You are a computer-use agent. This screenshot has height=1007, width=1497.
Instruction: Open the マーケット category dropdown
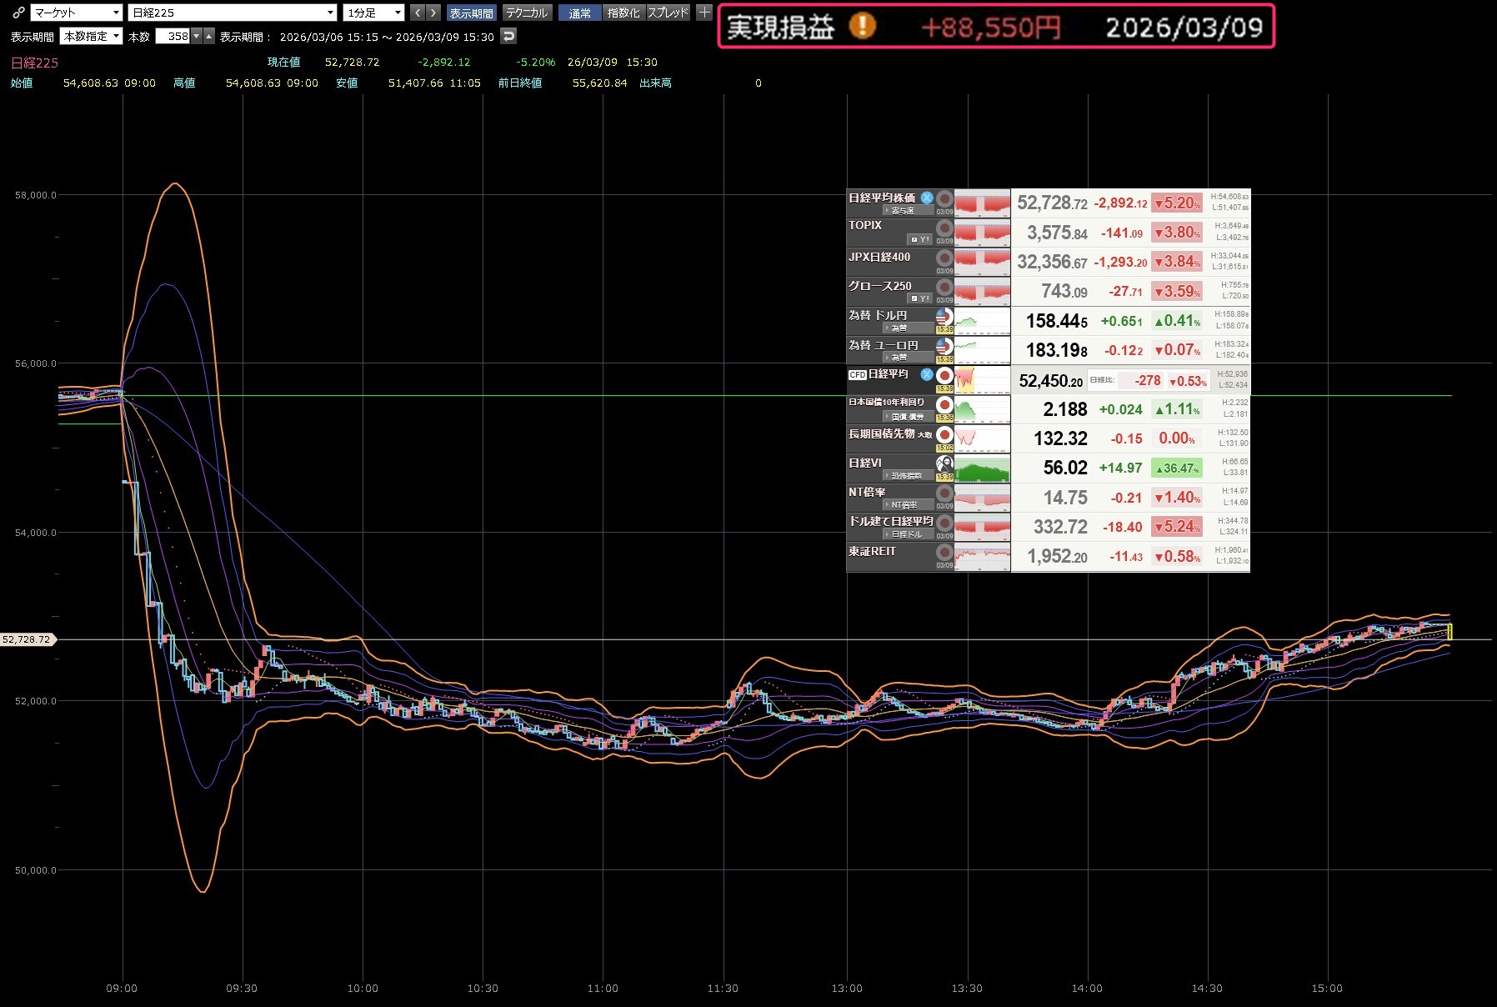click(77, 13)
